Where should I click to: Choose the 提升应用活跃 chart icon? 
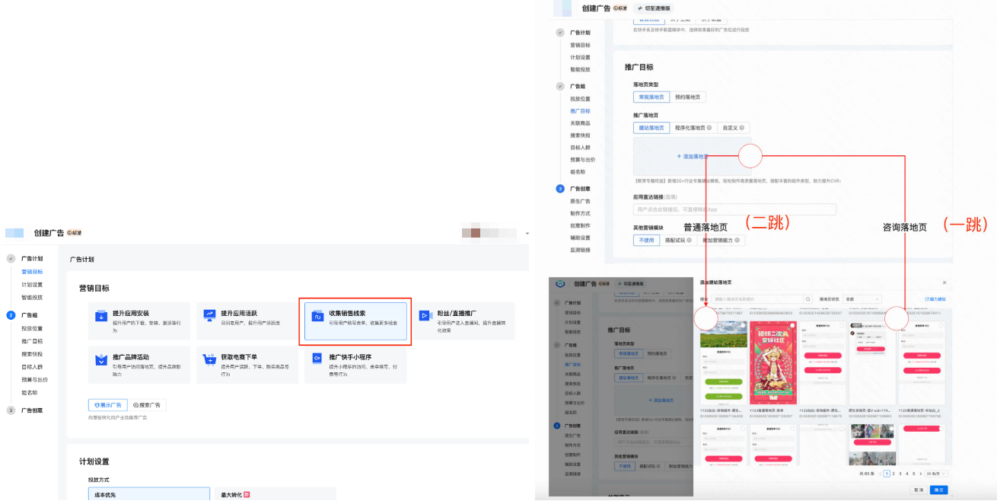209,316
